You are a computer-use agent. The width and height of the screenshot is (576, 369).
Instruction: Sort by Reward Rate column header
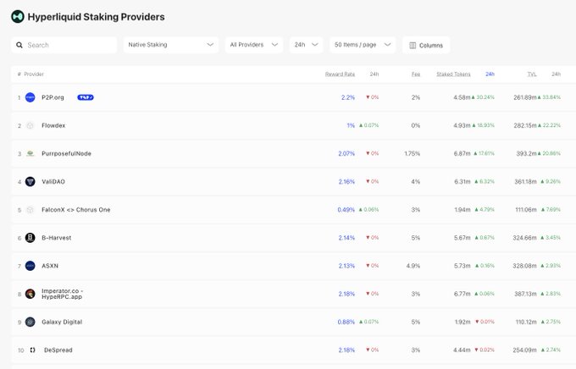340,74
